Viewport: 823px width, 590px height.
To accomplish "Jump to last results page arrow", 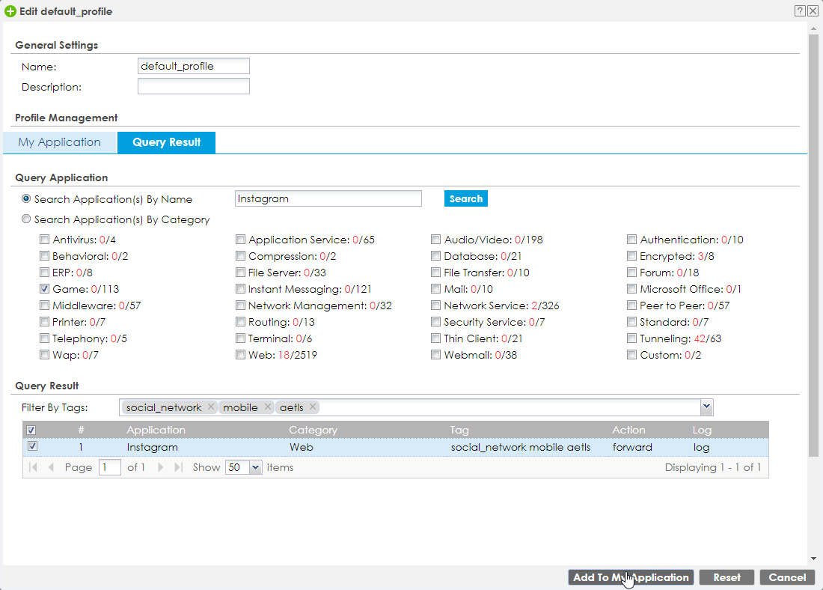I will point(178,467).
